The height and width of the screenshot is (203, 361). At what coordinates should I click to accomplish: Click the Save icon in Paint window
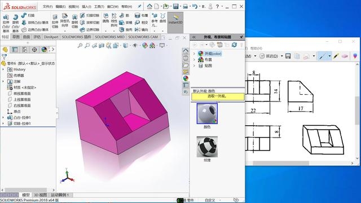click(288, 56)
